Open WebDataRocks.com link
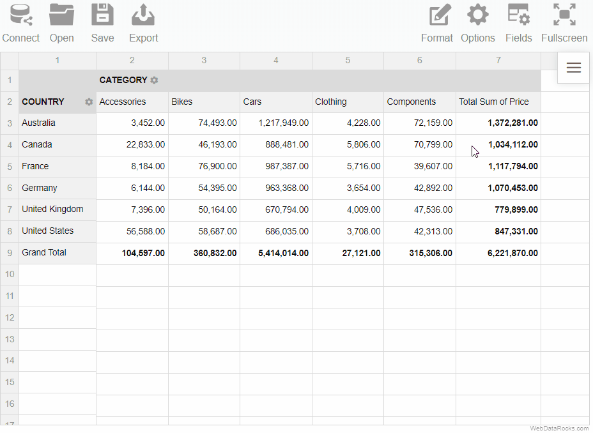The width and height of the screenshot is (593, 433). point(559,429)
